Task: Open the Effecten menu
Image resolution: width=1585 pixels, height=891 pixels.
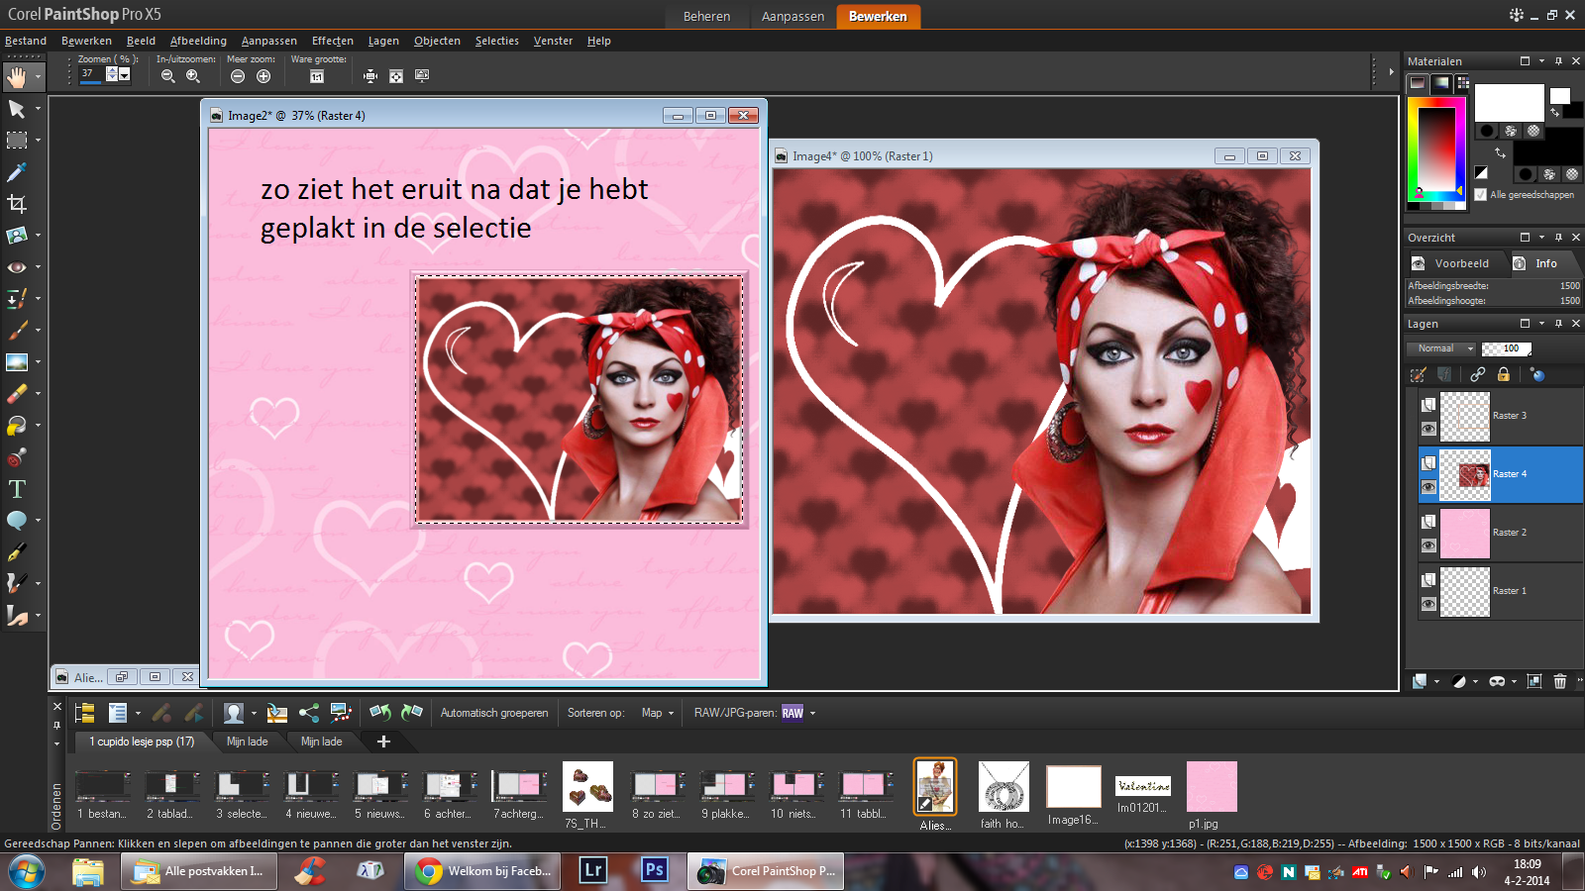Action: tap(333, 41)
